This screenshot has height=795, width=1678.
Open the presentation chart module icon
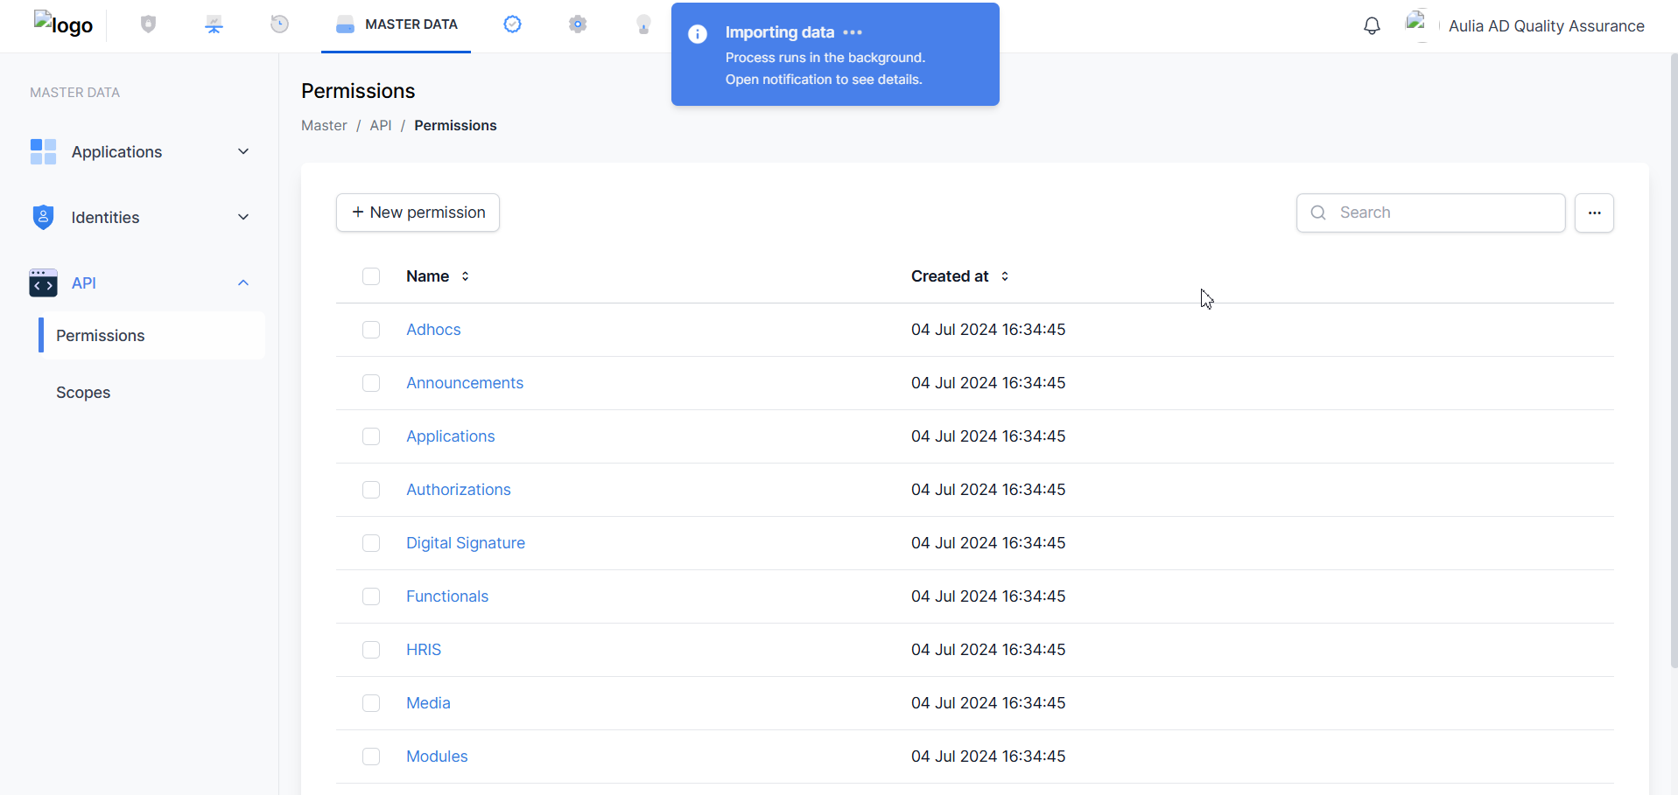(x=214, y=24)
